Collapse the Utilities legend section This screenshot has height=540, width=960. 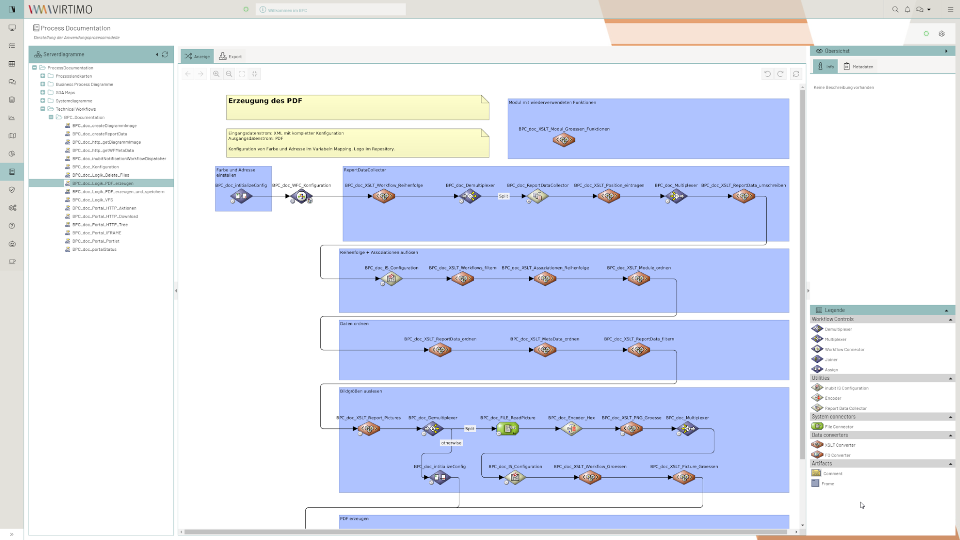click(x=951, y=378)
